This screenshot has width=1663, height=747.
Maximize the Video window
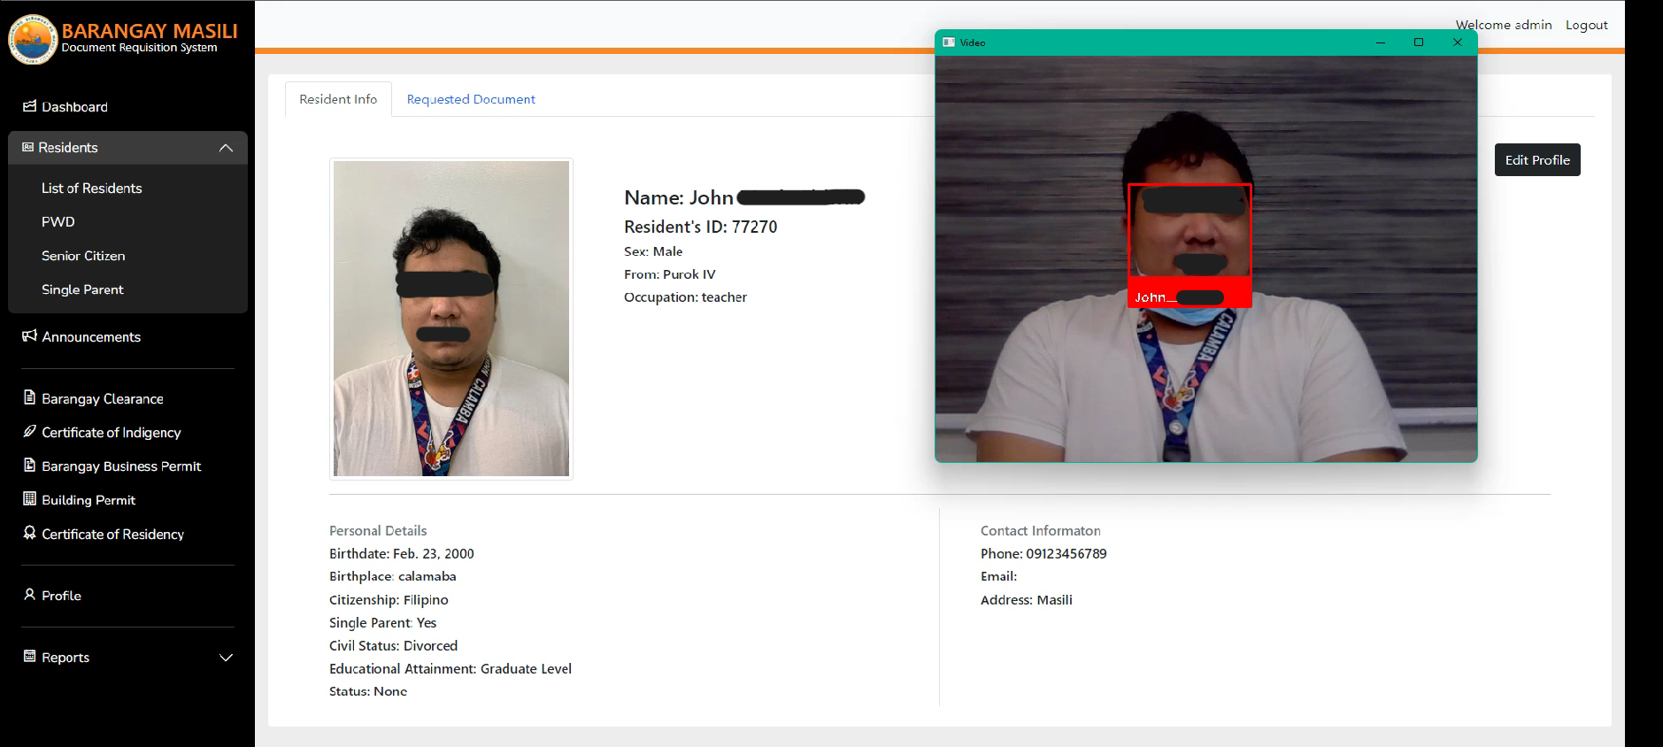(x=1419, y=42)
